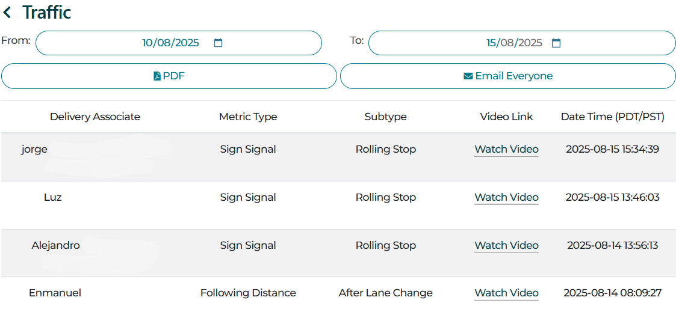Open calendar picker in To date field
This screenshot has height=315, width=676.
click(x=556, y=43)
